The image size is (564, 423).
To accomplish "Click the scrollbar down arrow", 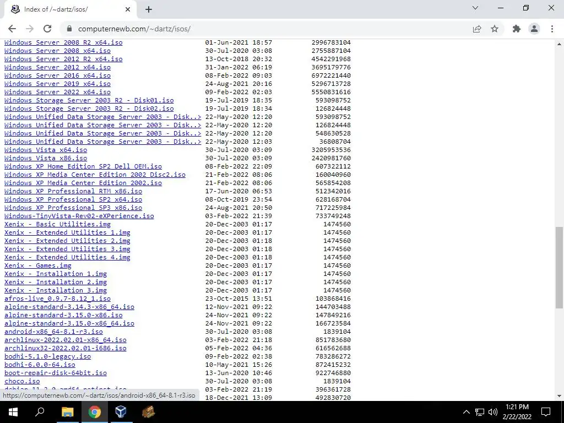I will click(560, 396).
